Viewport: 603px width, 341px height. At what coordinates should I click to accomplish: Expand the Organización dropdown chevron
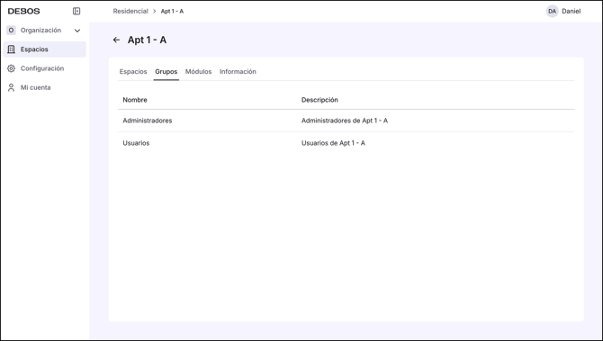(77, 31)
